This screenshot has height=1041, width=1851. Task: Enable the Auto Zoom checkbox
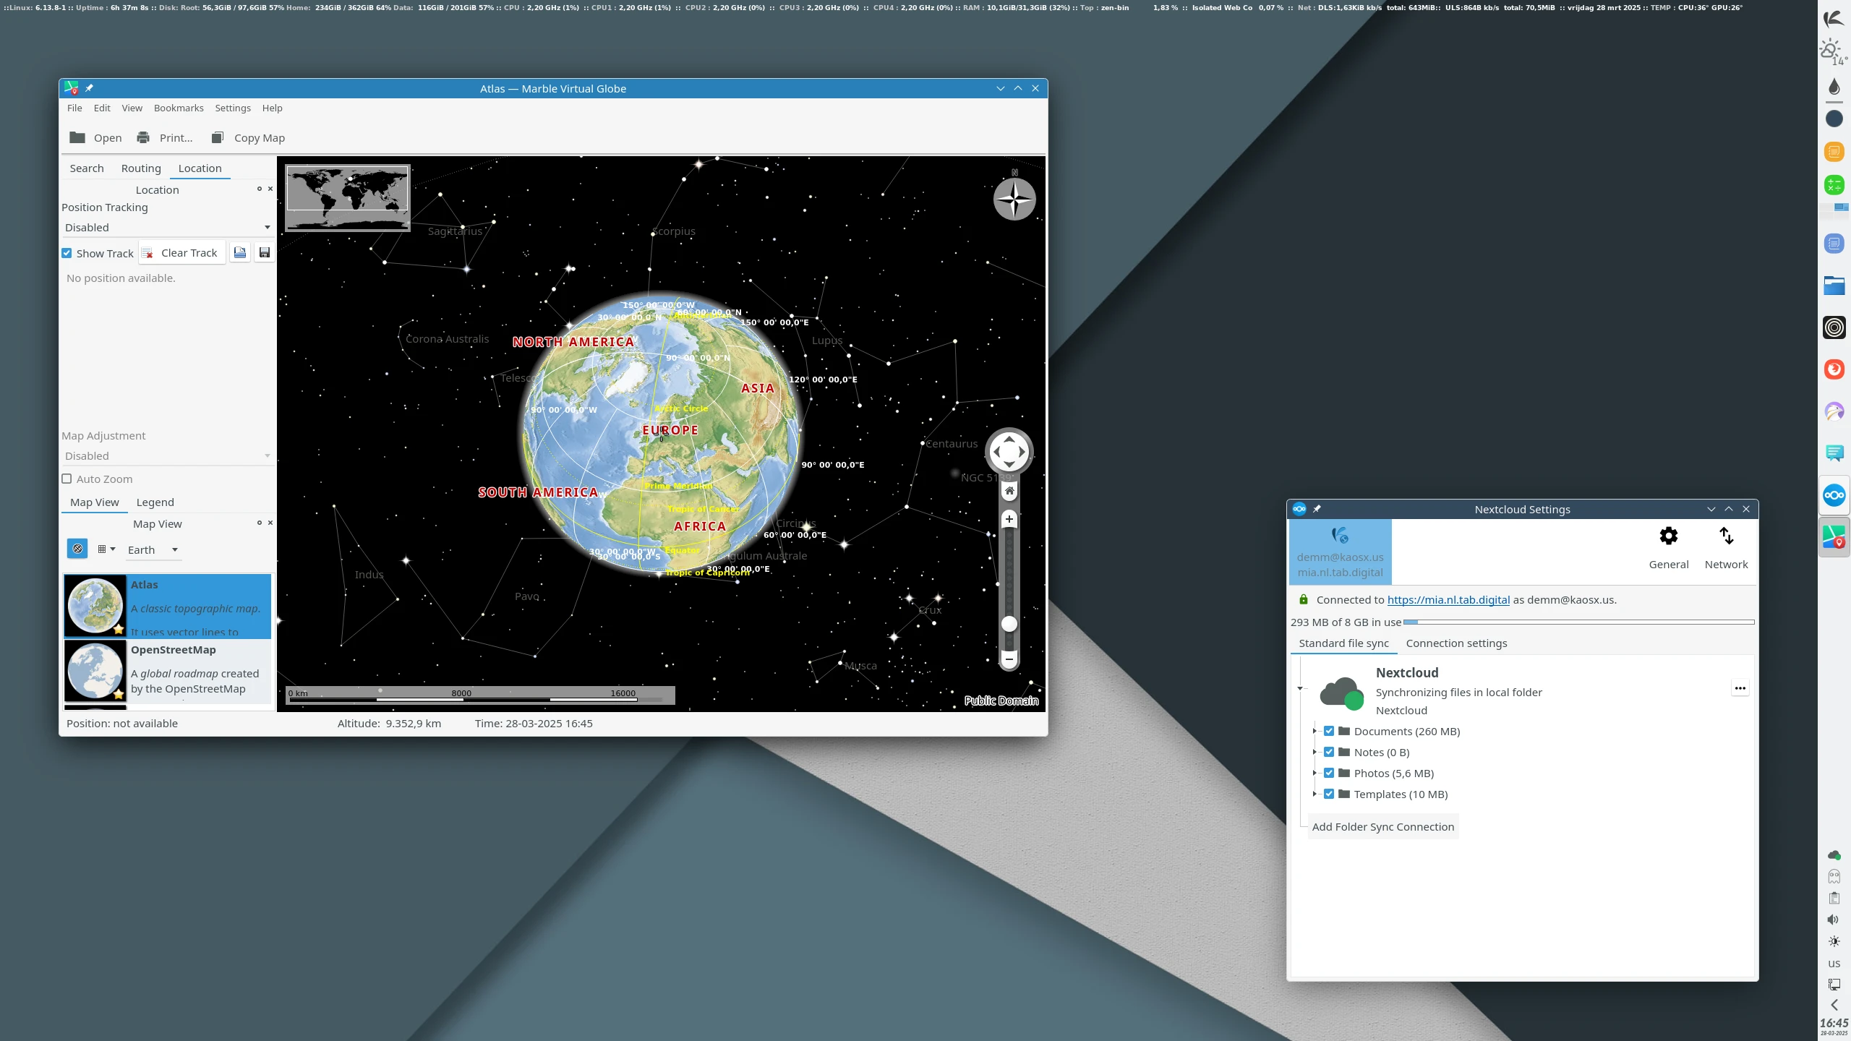coord(67,479)
